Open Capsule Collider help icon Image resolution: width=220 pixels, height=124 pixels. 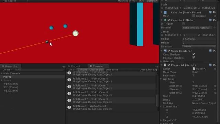click(x=210, y=20)
